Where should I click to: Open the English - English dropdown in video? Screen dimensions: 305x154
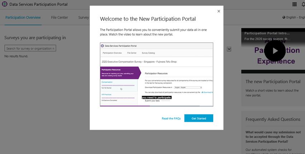(x=188, y=88)
